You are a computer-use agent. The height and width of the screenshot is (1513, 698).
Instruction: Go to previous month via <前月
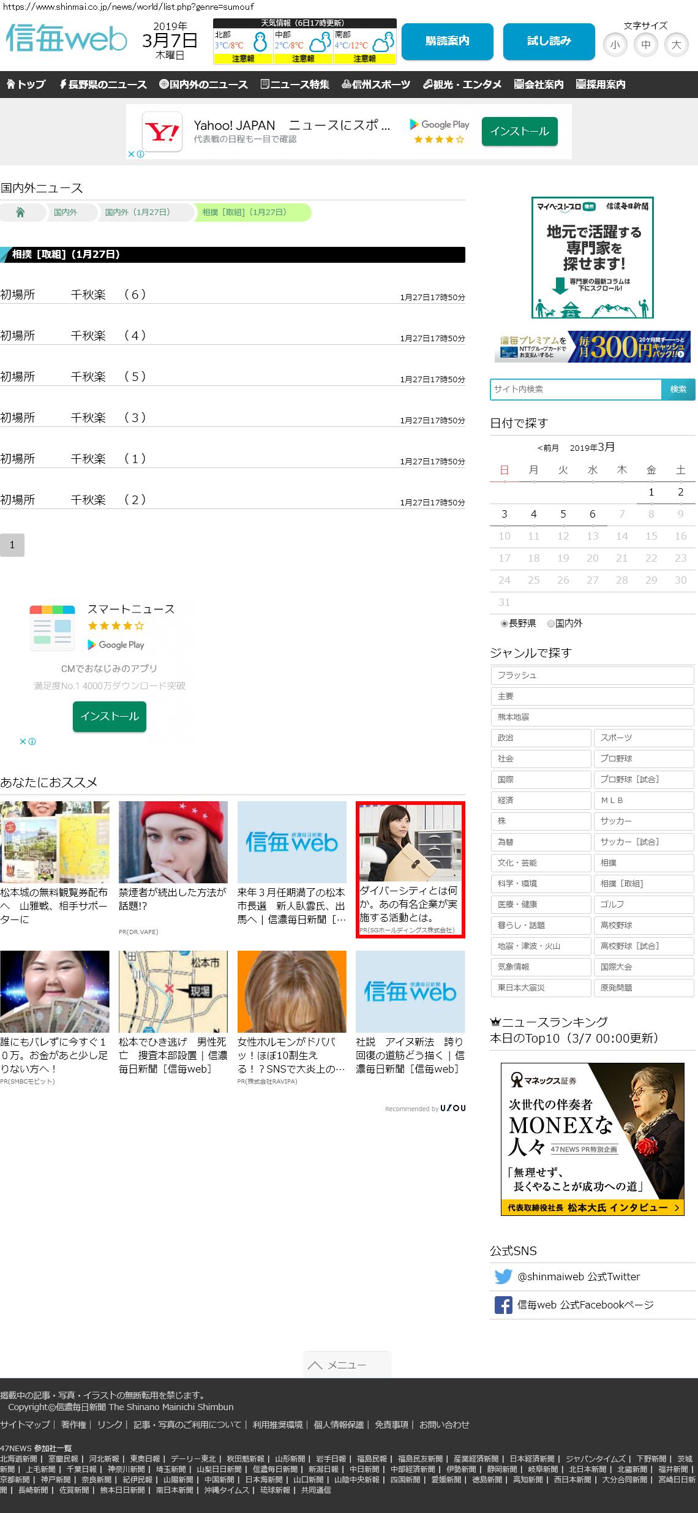pyautogui.click(x=548, y=448)
